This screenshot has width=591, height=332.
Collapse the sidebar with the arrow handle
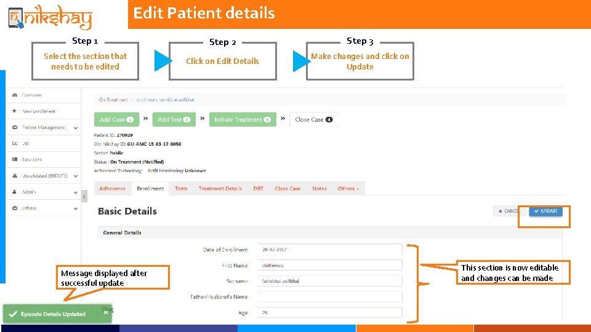click(x=84, y=196)
